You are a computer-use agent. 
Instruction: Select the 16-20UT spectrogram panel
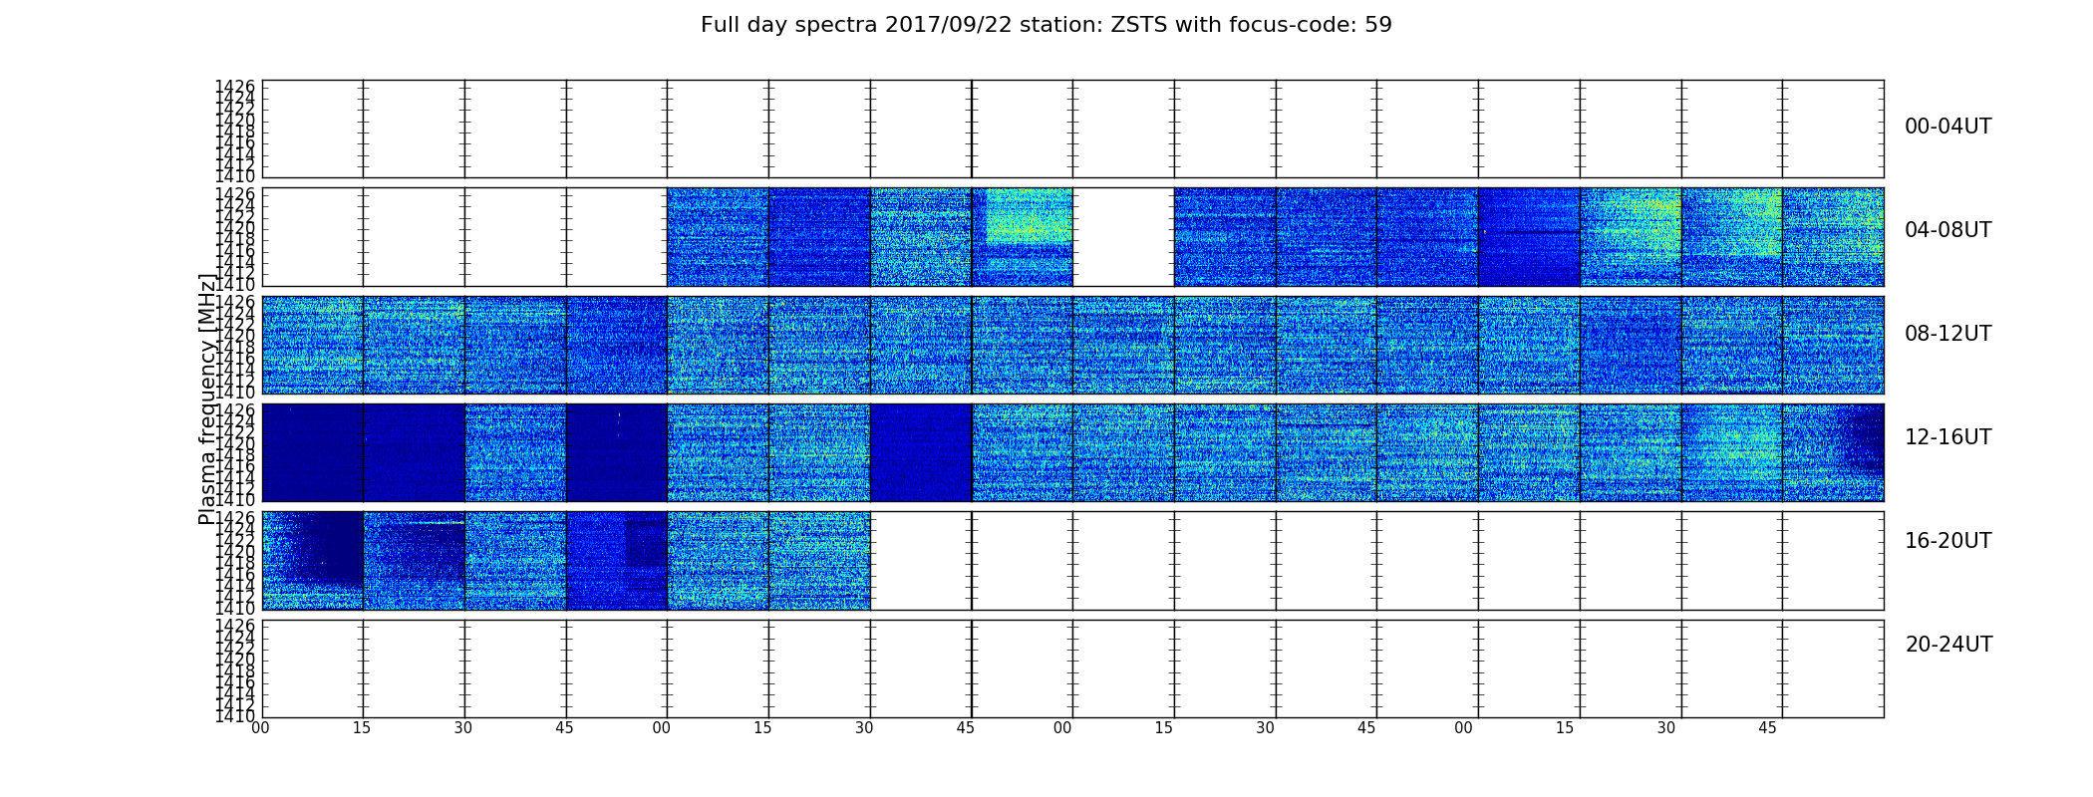[x=1072, y=561]
